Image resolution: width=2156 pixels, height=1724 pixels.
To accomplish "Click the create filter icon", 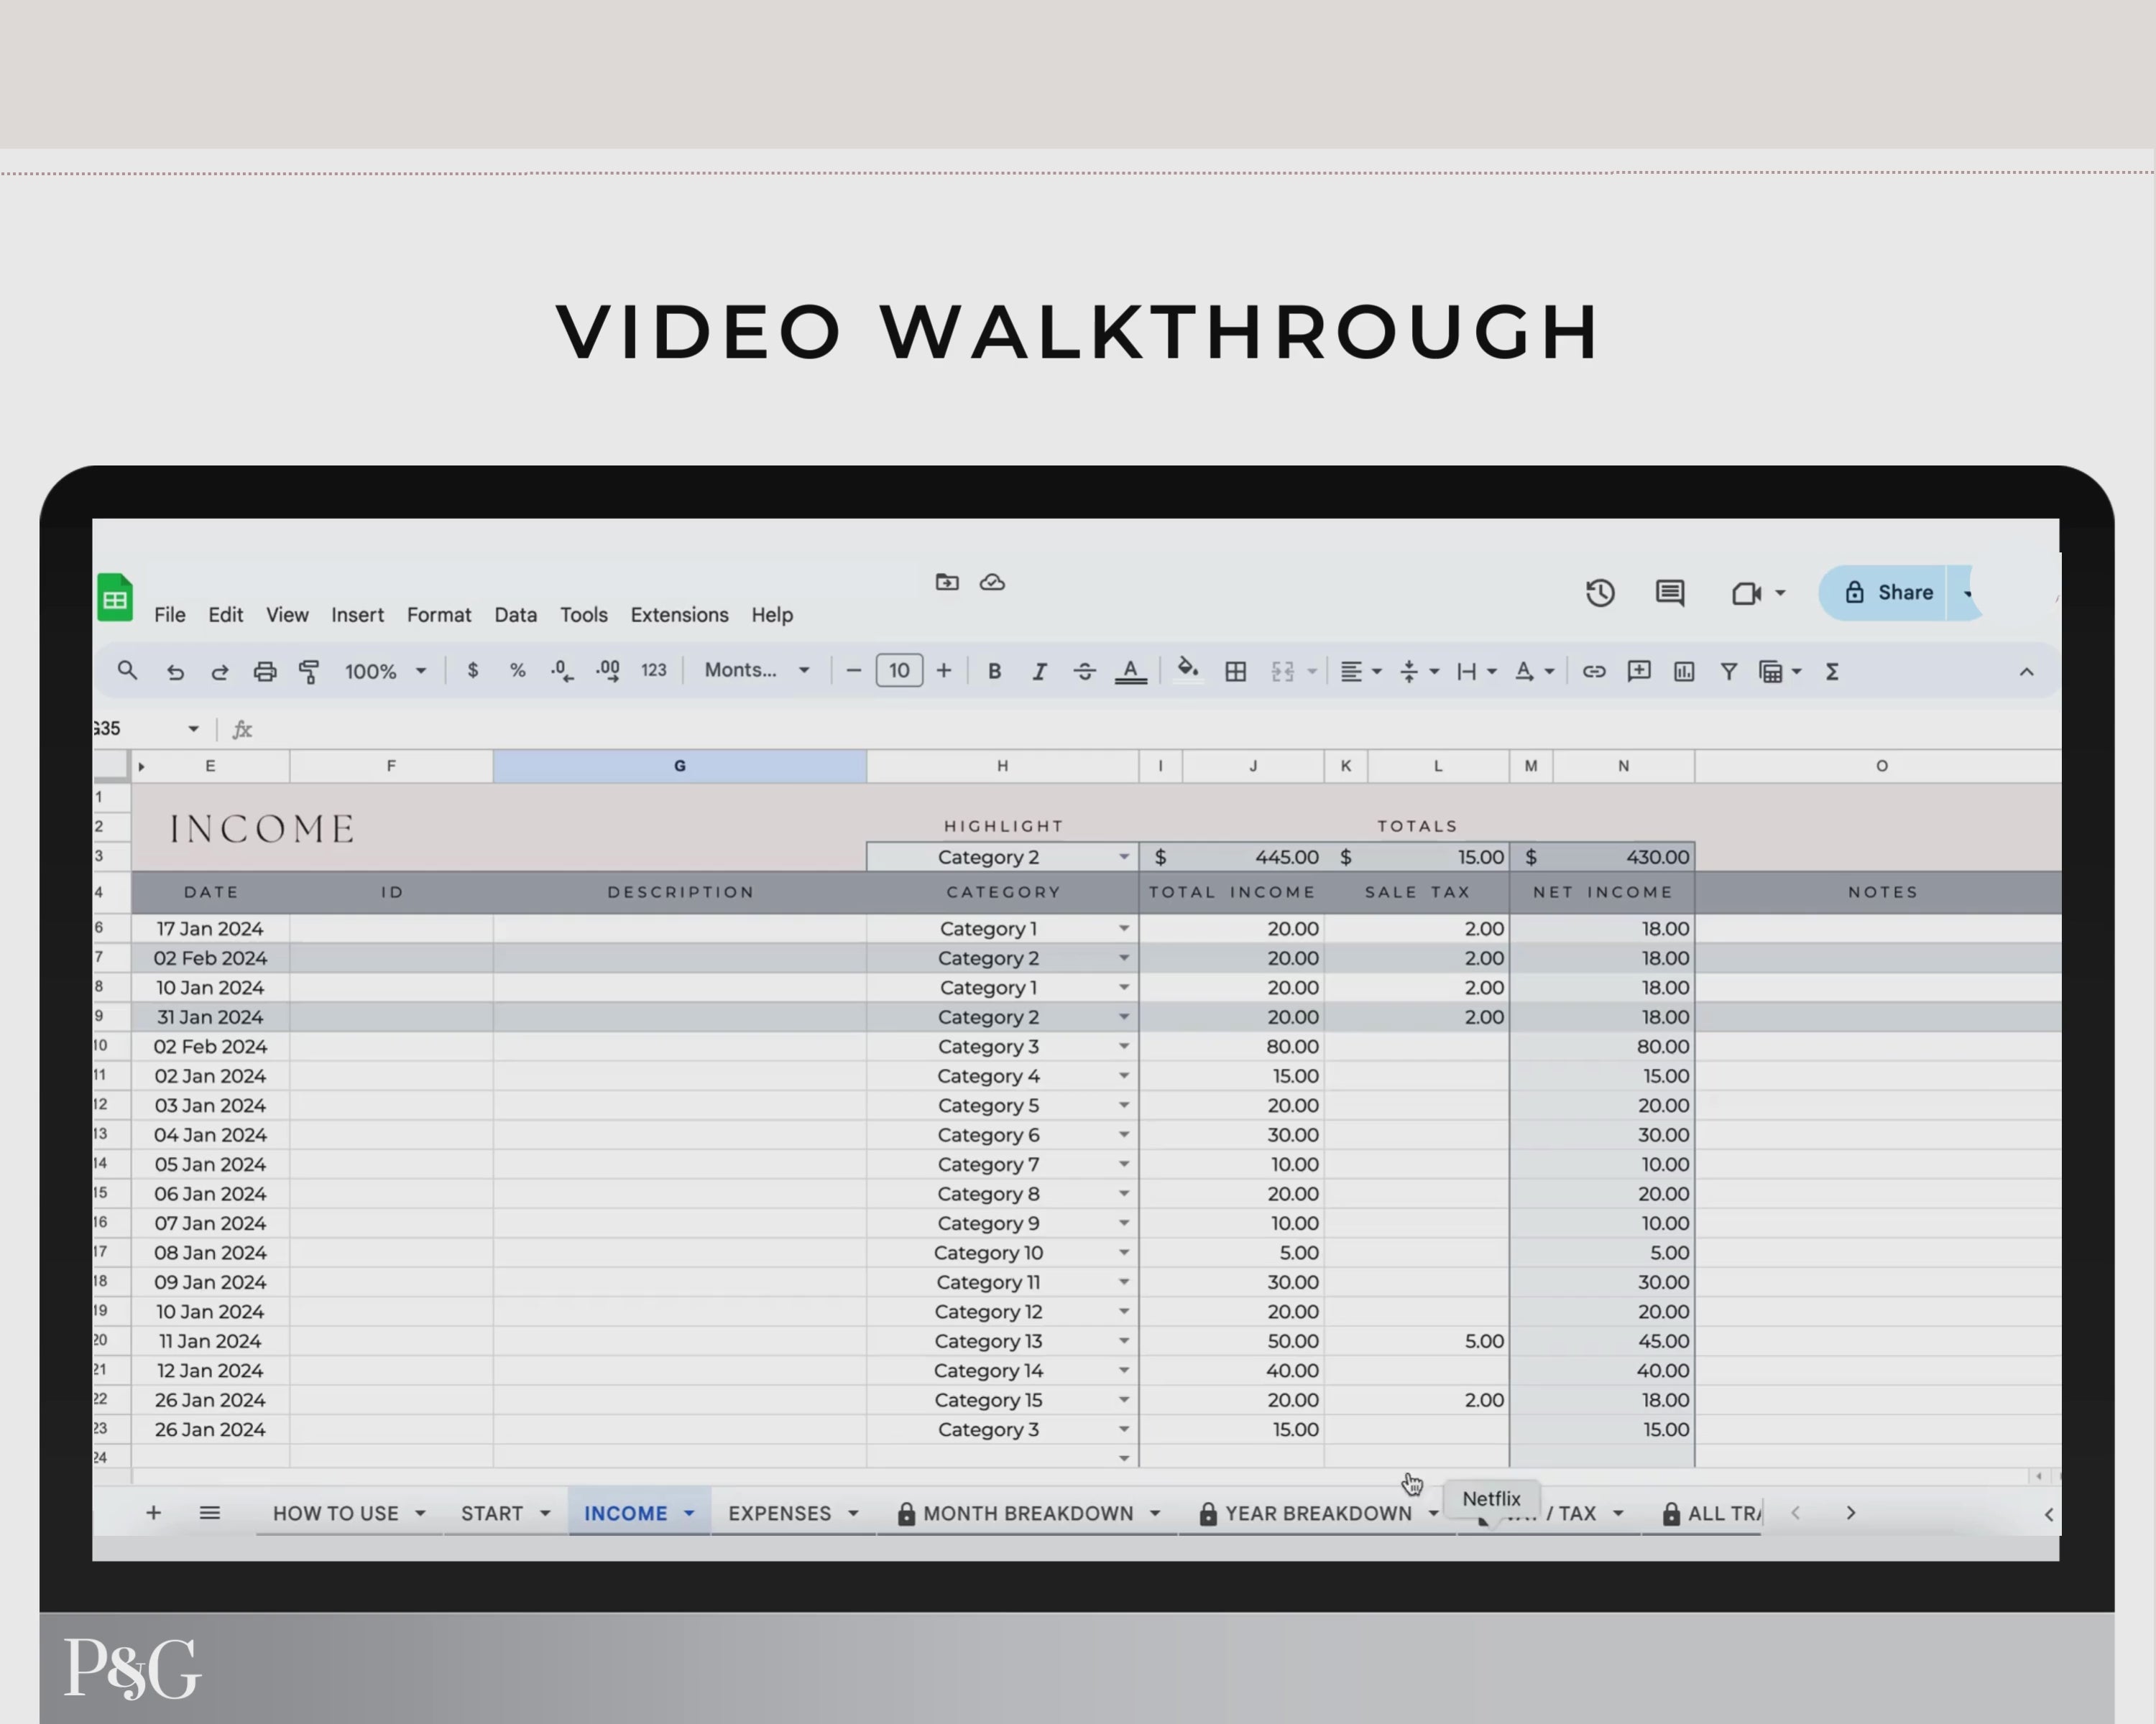I will (1728, 672).
